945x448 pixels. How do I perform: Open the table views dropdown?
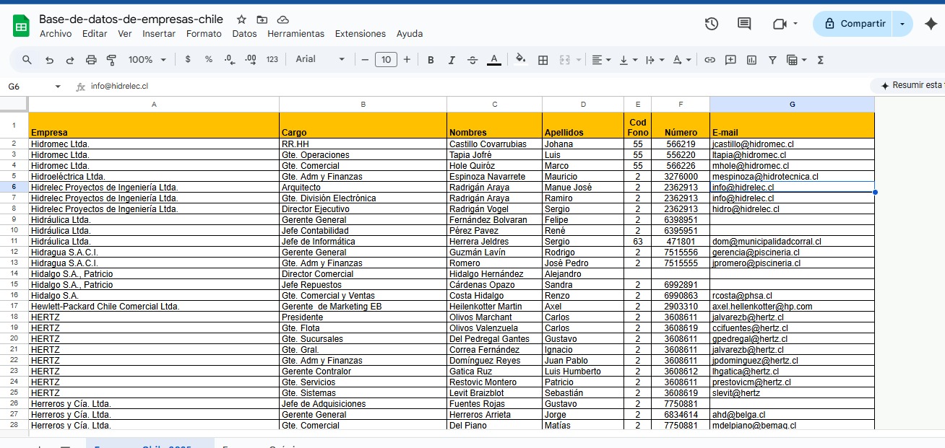pyautogui.click(x=796, y=60)
